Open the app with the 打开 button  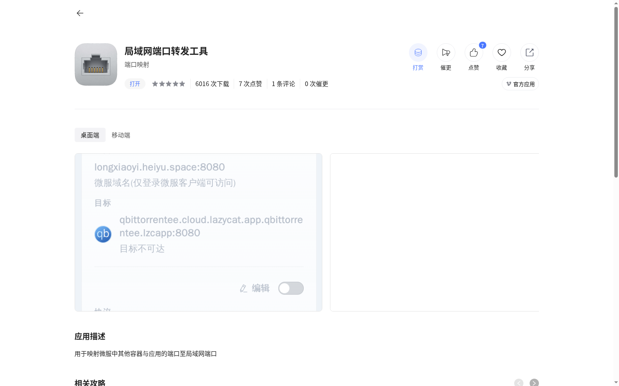pyautogui.click(x=135, y=84)
